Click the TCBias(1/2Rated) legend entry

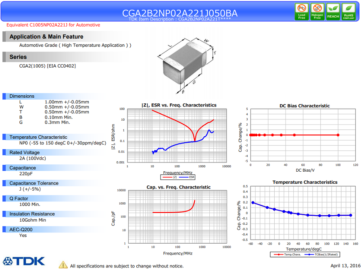click(x=321, y=255)
